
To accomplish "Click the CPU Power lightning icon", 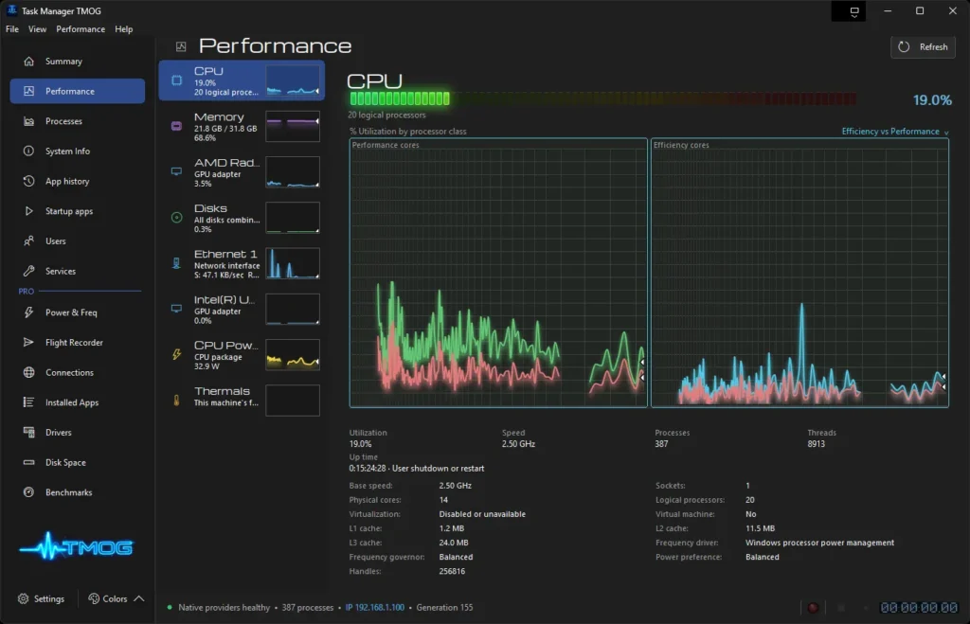I will pos(176,354).
